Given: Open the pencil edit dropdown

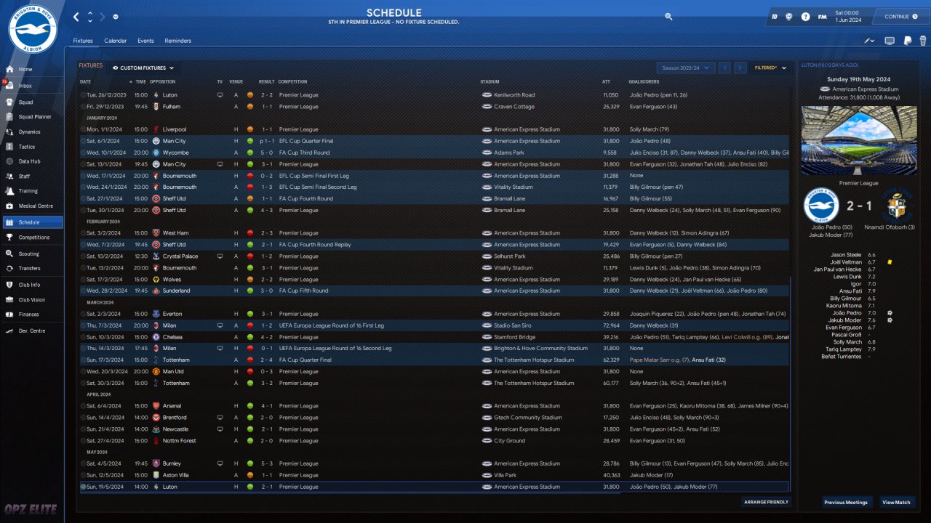Looking at the screenshot, I should [870, 41].
